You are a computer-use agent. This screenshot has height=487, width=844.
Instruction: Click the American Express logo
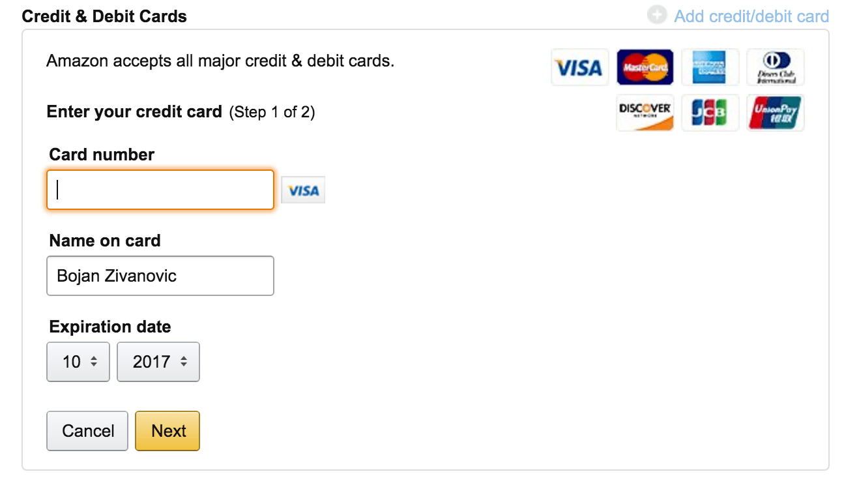pos(710,66)
